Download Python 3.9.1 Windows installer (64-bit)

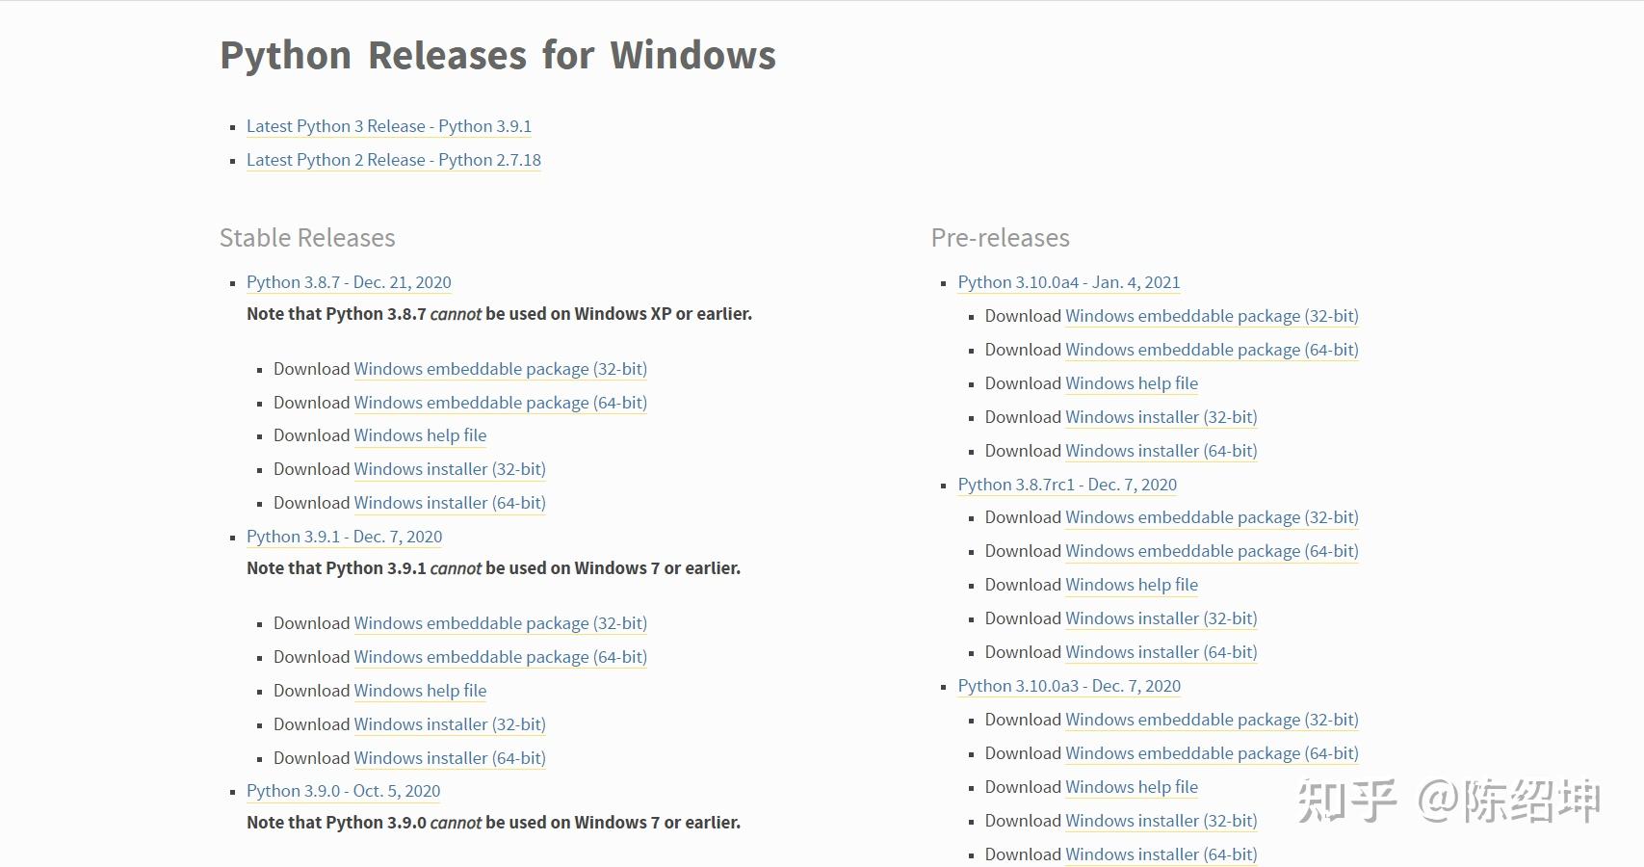click(x=449, y=758)
